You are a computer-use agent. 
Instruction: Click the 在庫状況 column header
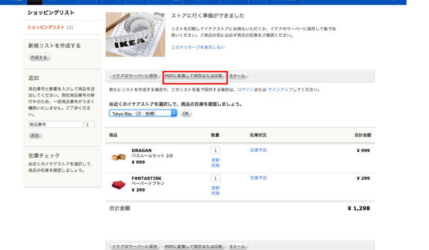tap(258, 135)
